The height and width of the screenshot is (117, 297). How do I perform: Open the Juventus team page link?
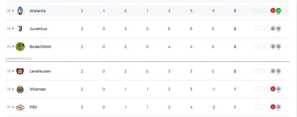point(38,29)
